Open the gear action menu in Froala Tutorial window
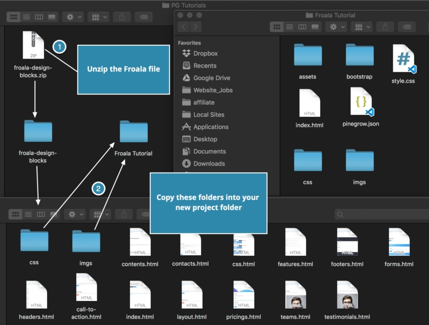Screen dimensions: 429x325 point(335,27)
